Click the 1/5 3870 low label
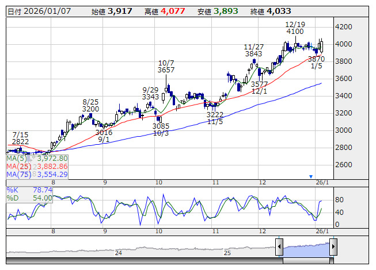Screen dimensions: 376x270 (316, 63)
